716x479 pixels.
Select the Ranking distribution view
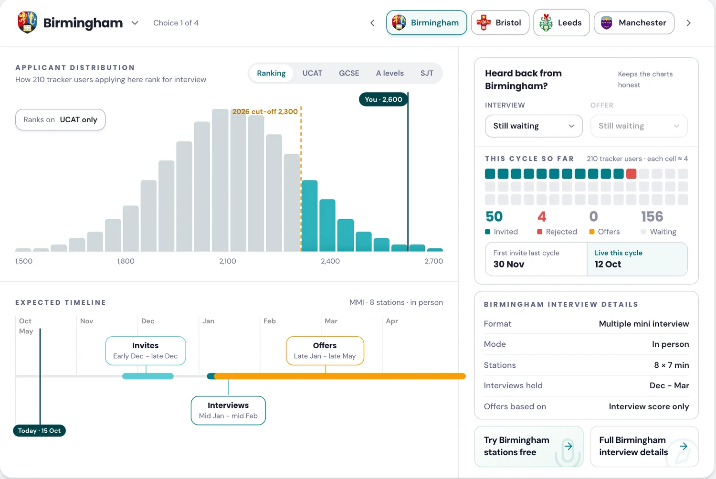coord(271,73)
